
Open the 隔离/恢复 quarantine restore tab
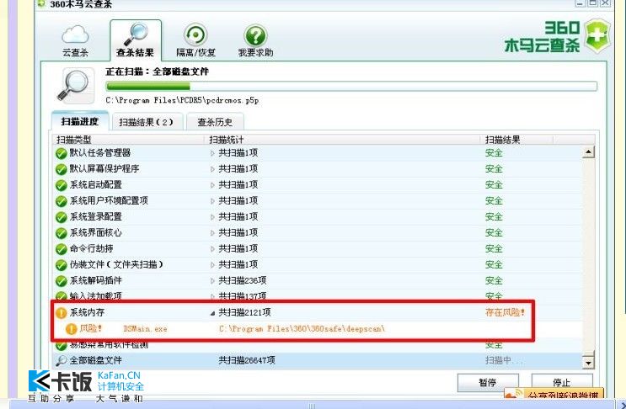(x=195, y=40)
